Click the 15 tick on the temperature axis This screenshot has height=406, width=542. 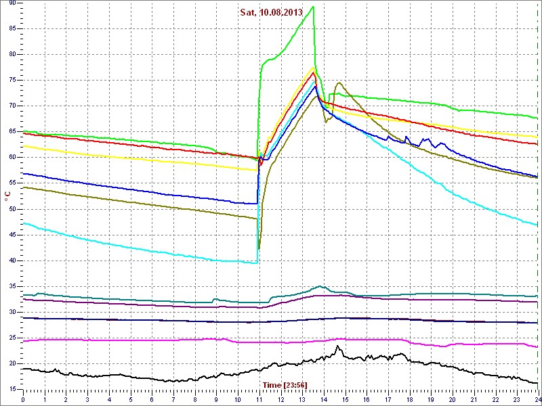point(13,389)
